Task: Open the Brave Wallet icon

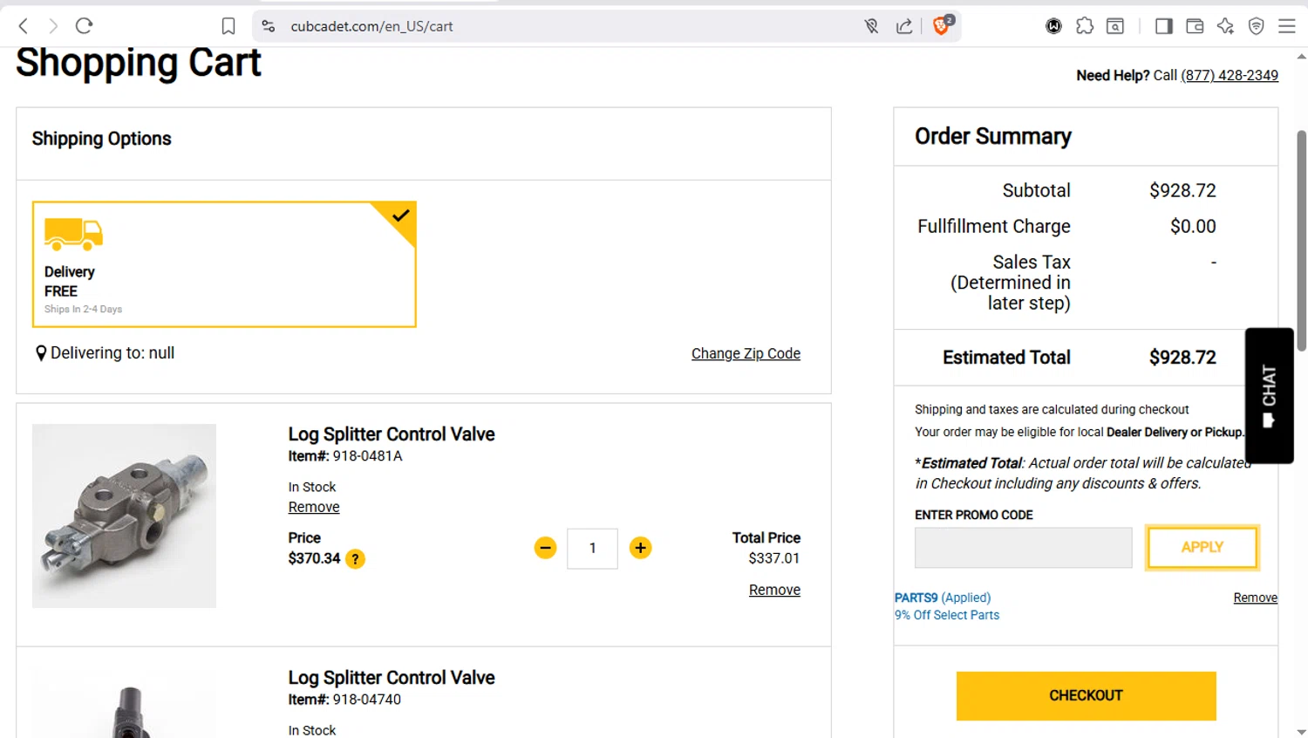Action: click(x=1195, y=26)
